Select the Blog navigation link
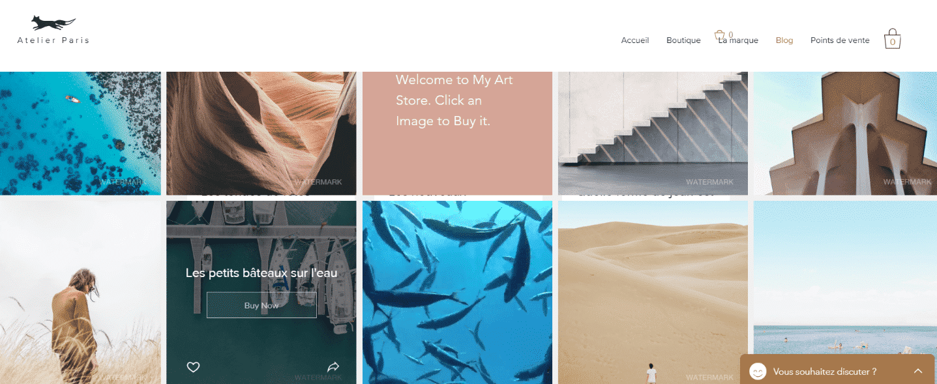This screenshot has width=937, height=384. [x=784, y=40]
